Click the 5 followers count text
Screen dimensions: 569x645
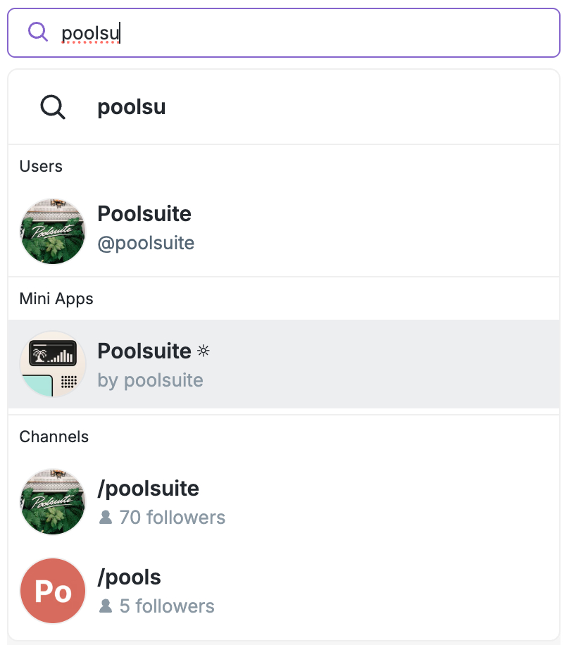point(167,606)
